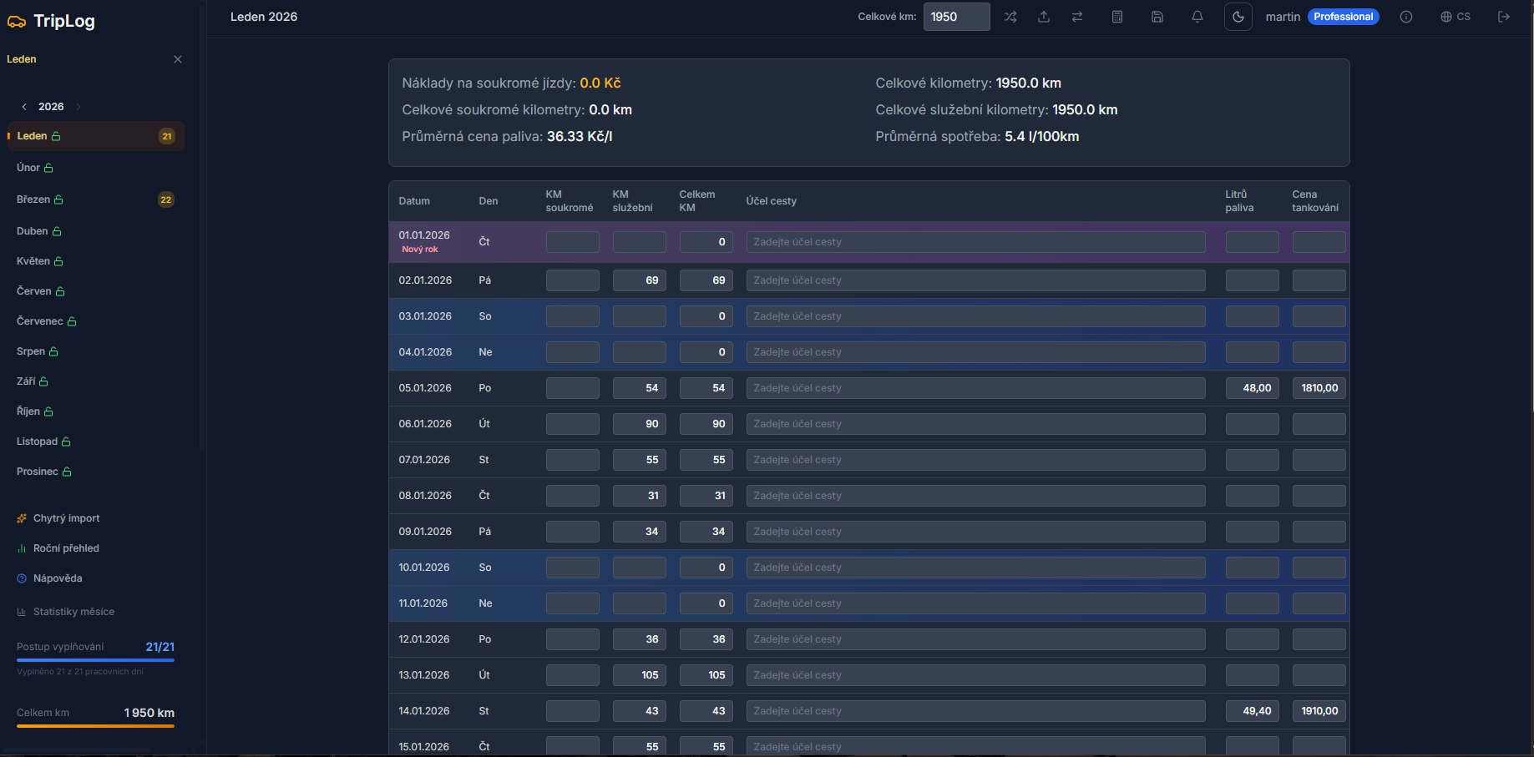This screenshot has height=757, width=1534.
Task: Click the Celkové km input field
Action: 956,17
